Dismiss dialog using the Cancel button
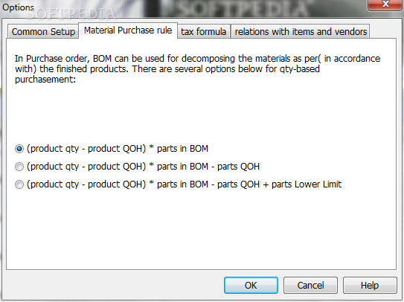 point(310,285)
